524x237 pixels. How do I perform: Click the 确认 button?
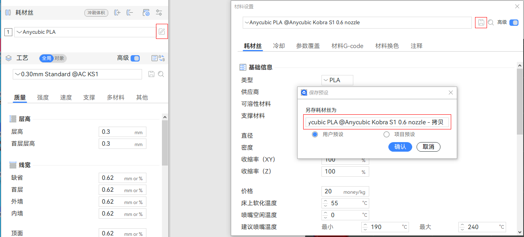[400, 147]
